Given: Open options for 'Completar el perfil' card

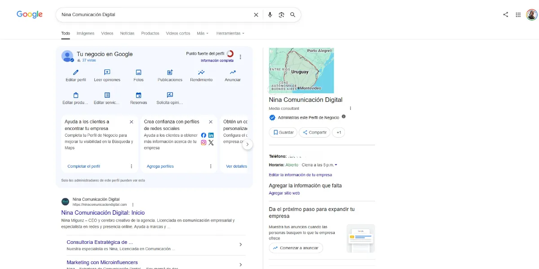Looking at the screenshot, I should pos(132,166).
